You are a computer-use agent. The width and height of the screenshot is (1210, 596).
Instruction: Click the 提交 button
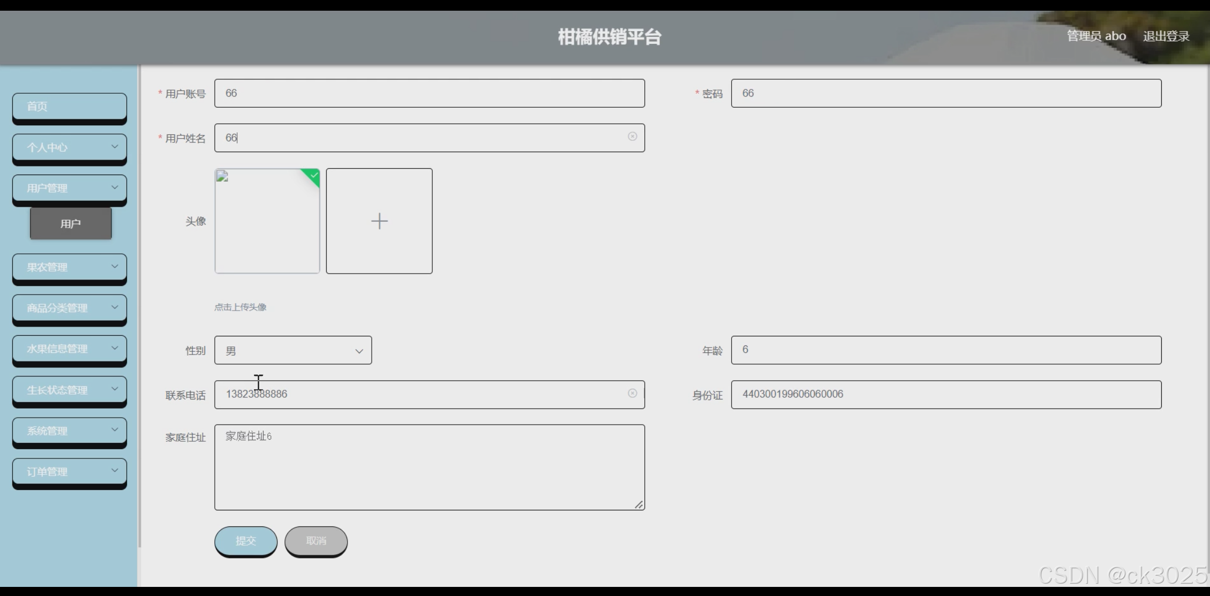click(x=246, y=541)
